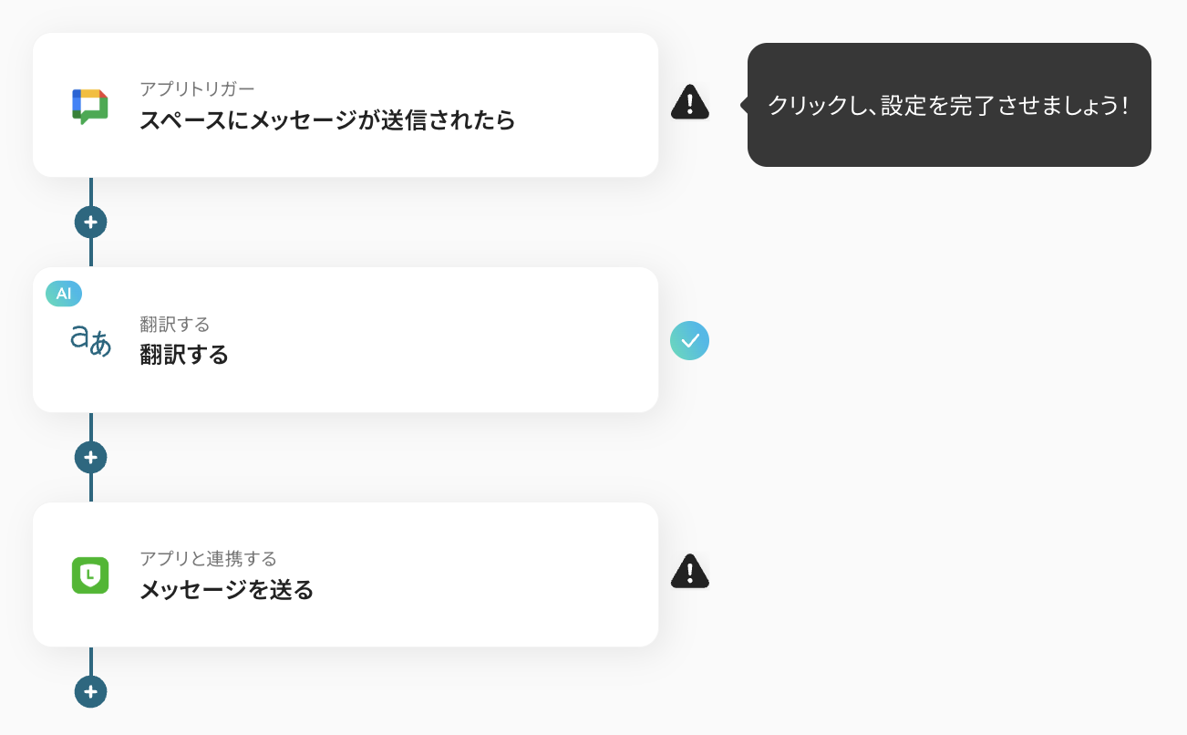Add a new step between trigger and translation
Image resolution: width=1187 pixels, height=735 pixels.
90,222
